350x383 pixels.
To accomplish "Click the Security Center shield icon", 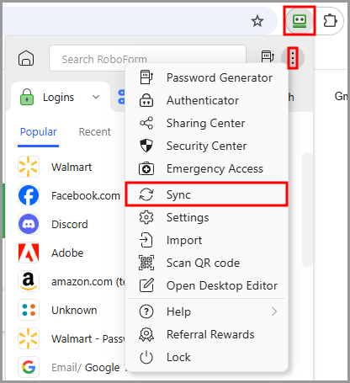I will (x=146, y=146).
